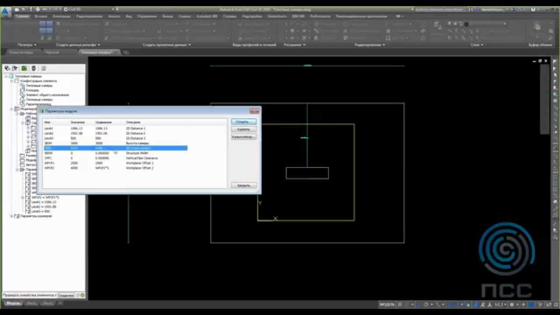
Task: Open the Управление ribbon tab
Action: pos(147,16)
